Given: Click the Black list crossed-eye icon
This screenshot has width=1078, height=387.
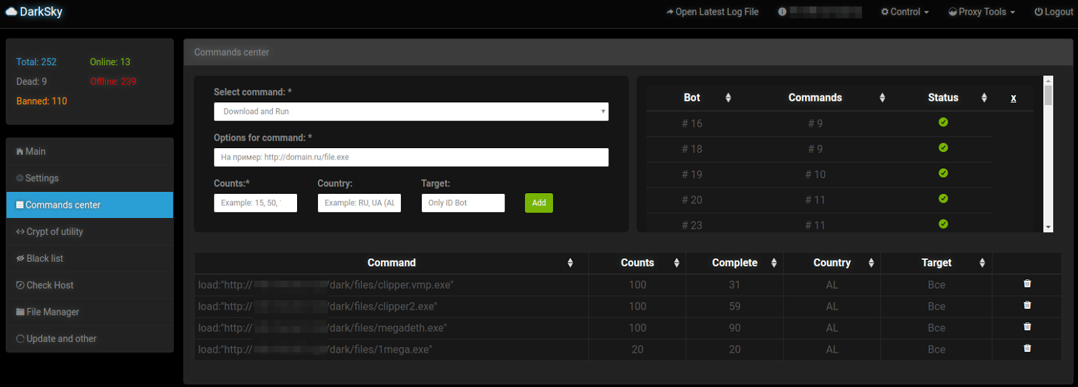Looking at the screenshot, I should click(x=20, y=258).
